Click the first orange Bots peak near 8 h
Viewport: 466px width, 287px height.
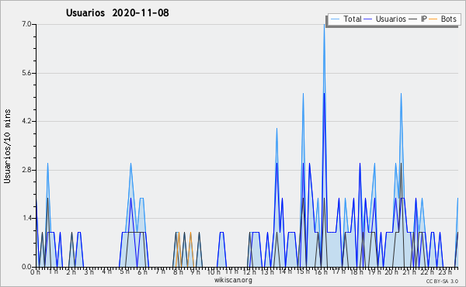pyautogui.click(x=179, y=233)
